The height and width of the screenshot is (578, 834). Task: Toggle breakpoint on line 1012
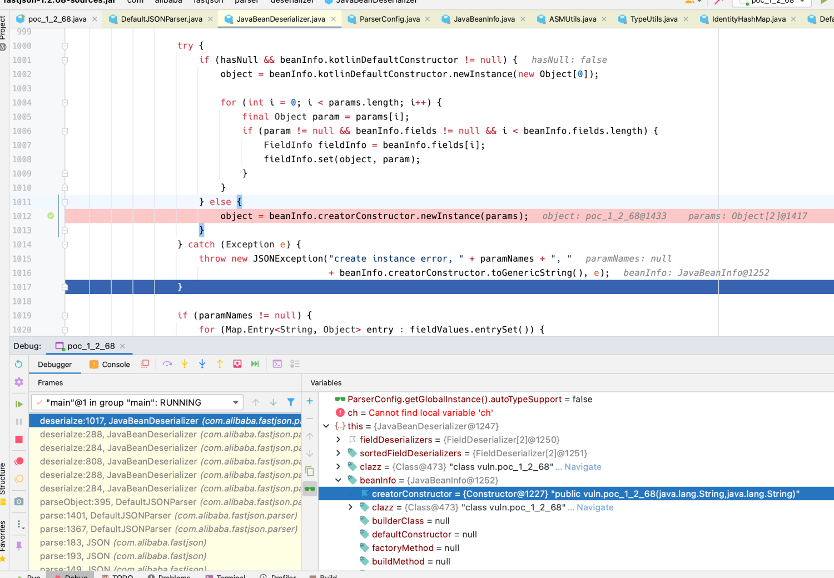[51, 216]
